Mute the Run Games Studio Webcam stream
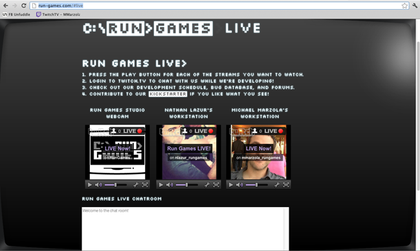Screen dimensions: 420x251 click(x=98, y=185)
